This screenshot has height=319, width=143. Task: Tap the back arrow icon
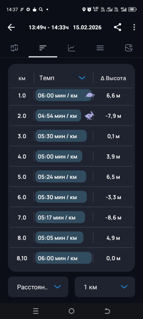(x=11, y=27)
